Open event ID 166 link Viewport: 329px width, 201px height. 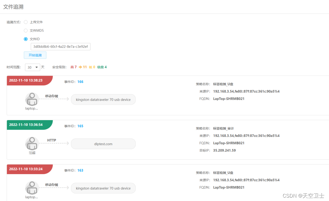point(80,82)
